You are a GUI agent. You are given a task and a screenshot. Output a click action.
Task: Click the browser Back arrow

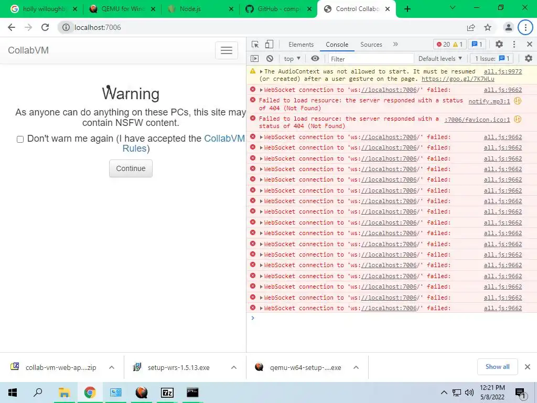[x=12, y=27]
